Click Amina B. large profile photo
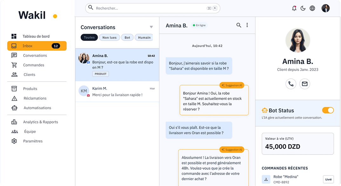This screenshot has width=341, height=186. coord(298,40)
